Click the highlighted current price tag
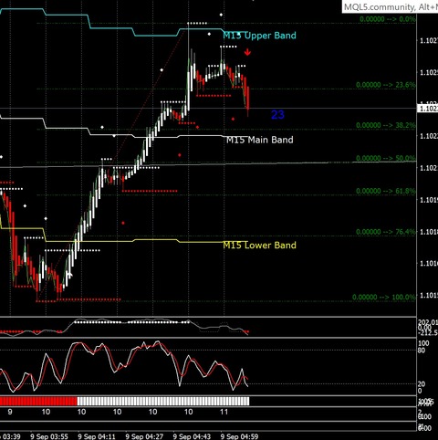438x440 pixels. pyautogui.click(x=427, y=109)
